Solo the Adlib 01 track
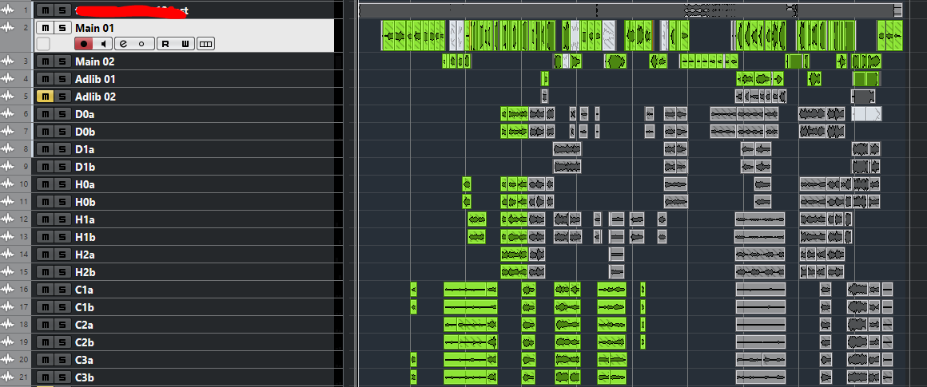 point(62,79)
